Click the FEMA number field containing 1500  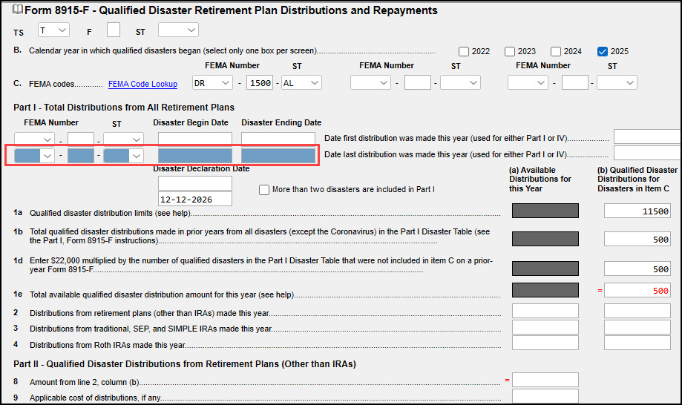click(260, 83)
